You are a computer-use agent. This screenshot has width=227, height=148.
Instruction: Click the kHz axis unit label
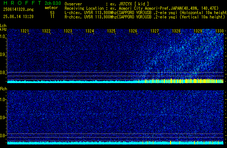pos(3,29)
